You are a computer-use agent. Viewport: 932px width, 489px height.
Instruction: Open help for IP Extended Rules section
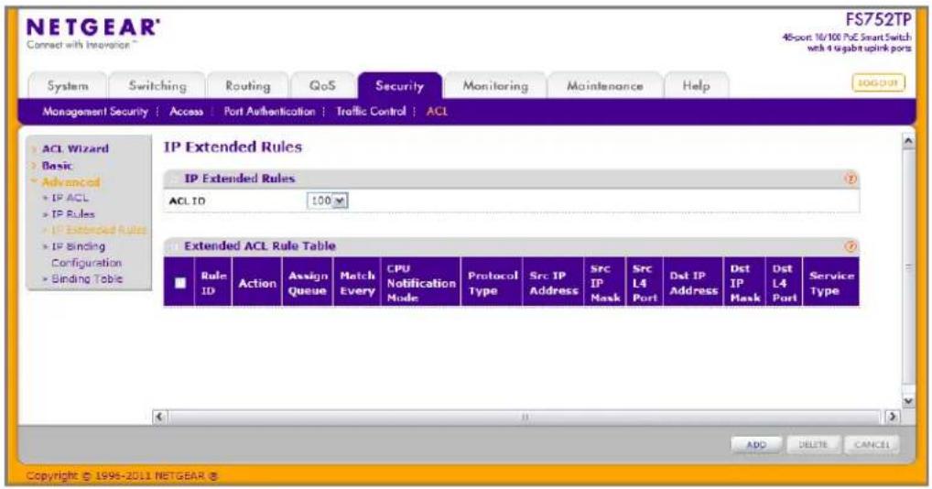coord(851,179)
